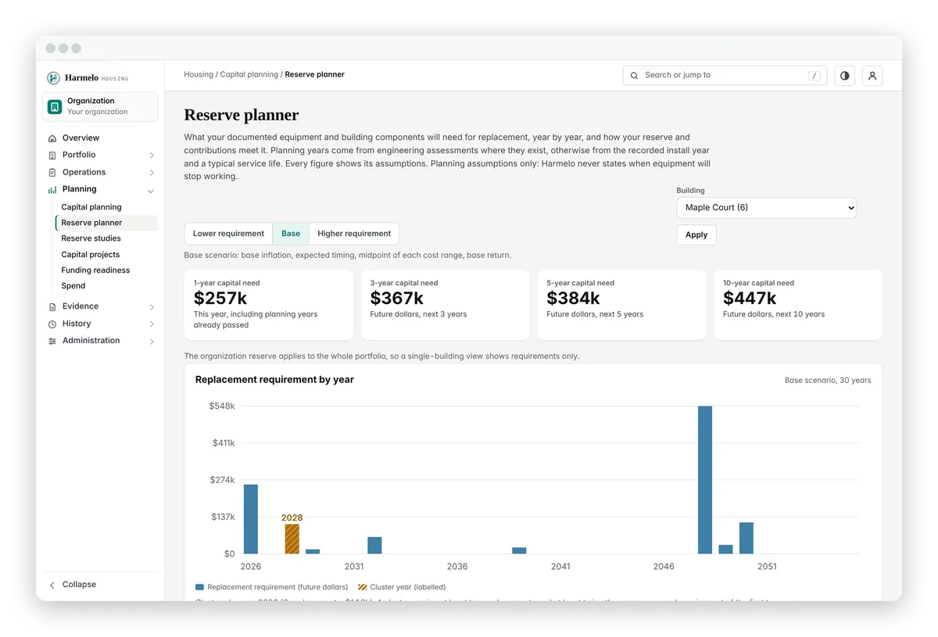Screen dimensions: 938x637
Task: Click the Reserve planner page title
Action: coord(242,115)
